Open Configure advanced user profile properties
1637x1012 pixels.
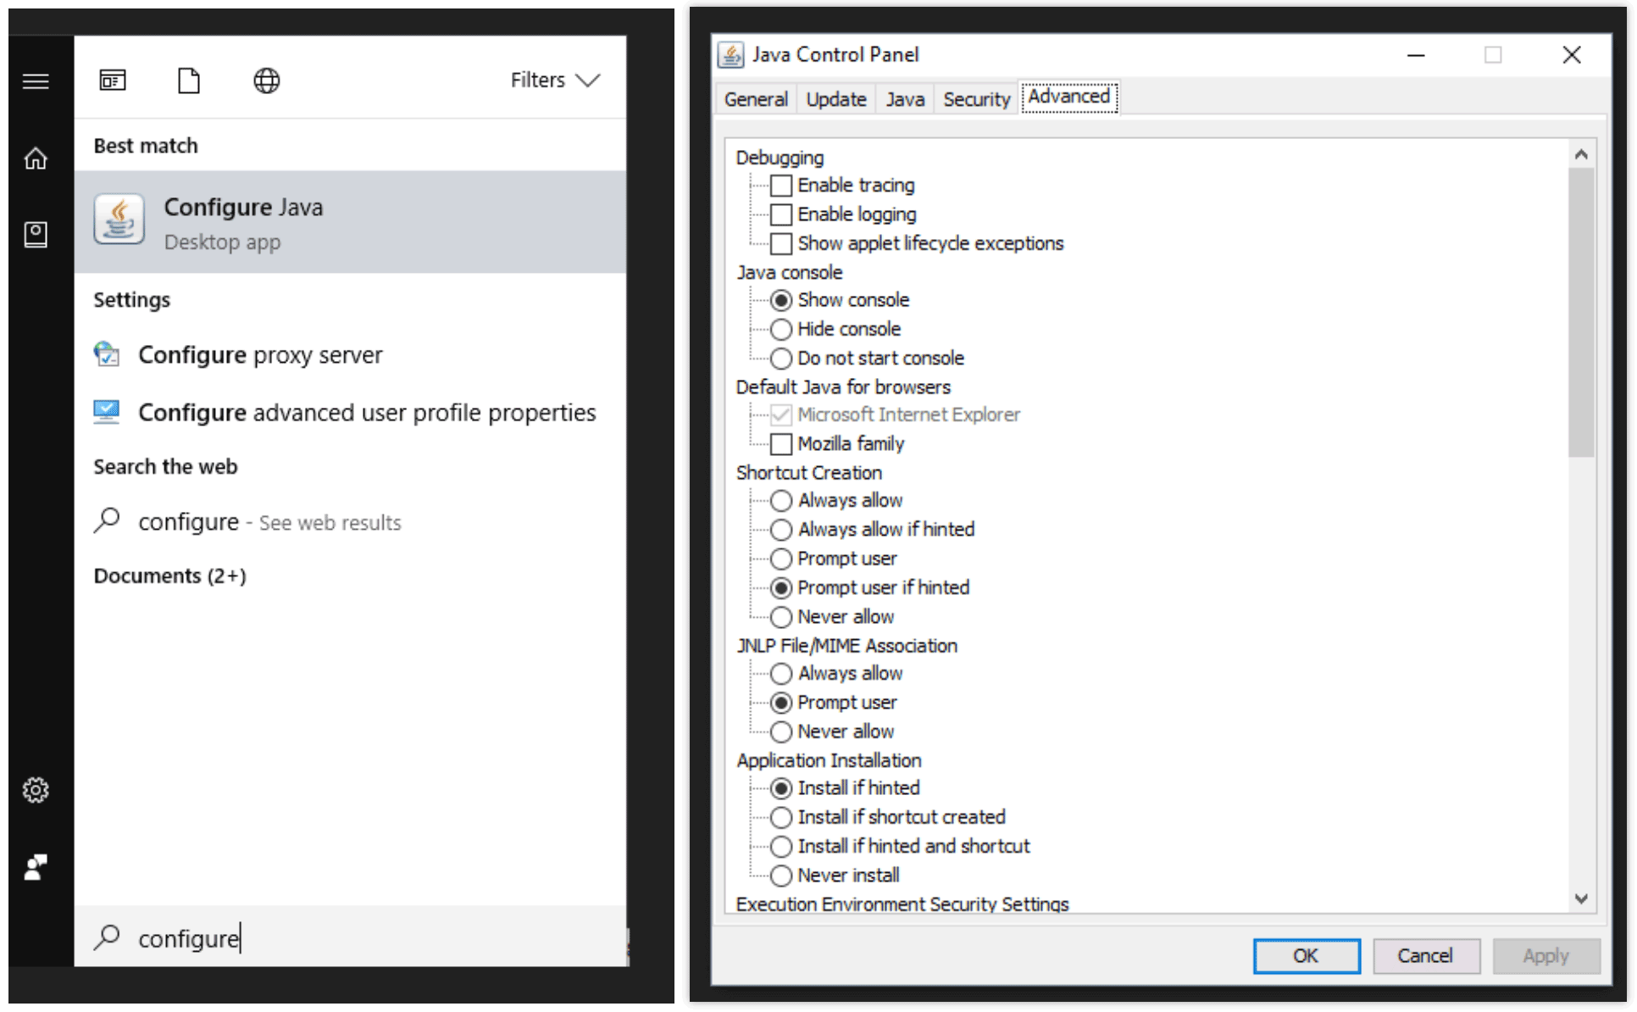pyautogui.click(x=366, y=413)
